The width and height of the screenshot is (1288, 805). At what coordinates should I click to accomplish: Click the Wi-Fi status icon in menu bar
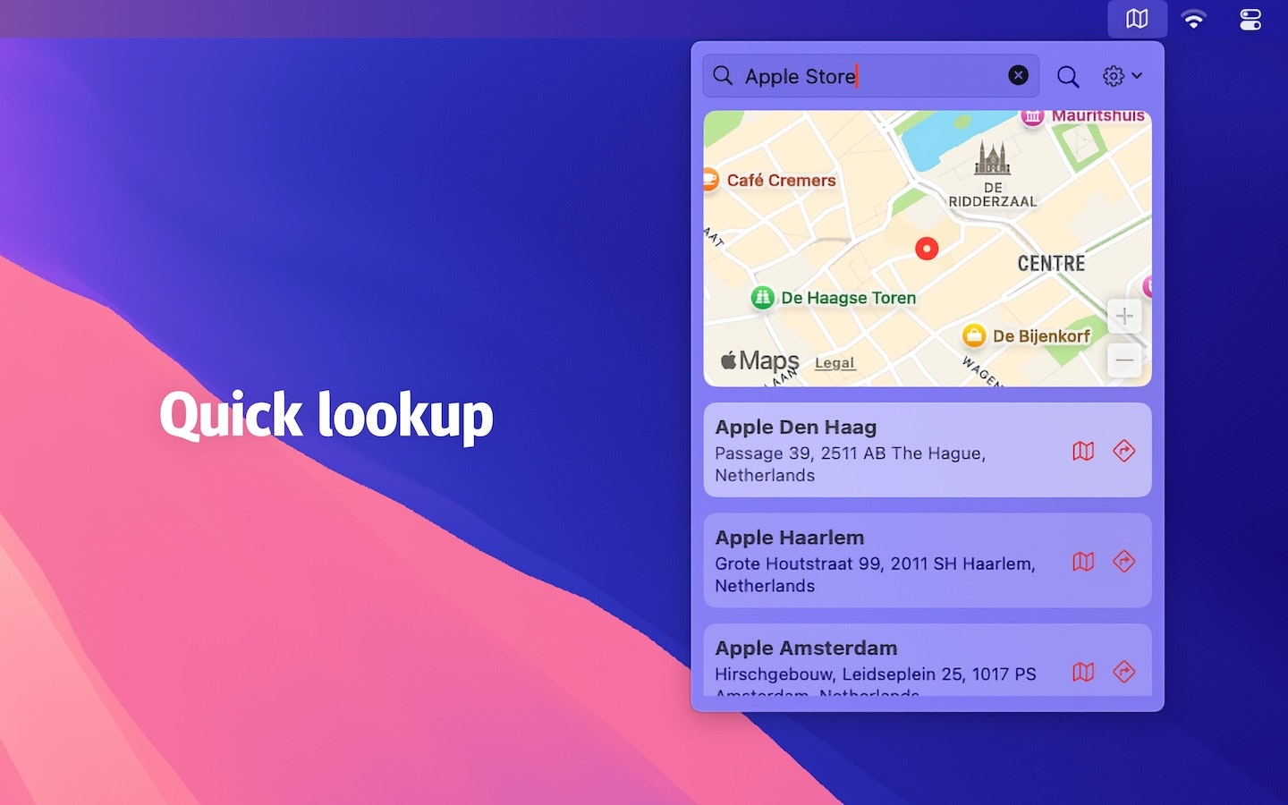1193,19
